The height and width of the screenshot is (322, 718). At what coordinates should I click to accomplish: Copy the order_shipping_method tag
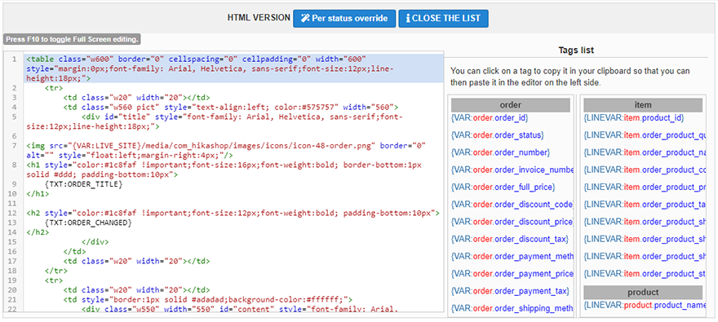click(x=512, y=308)
